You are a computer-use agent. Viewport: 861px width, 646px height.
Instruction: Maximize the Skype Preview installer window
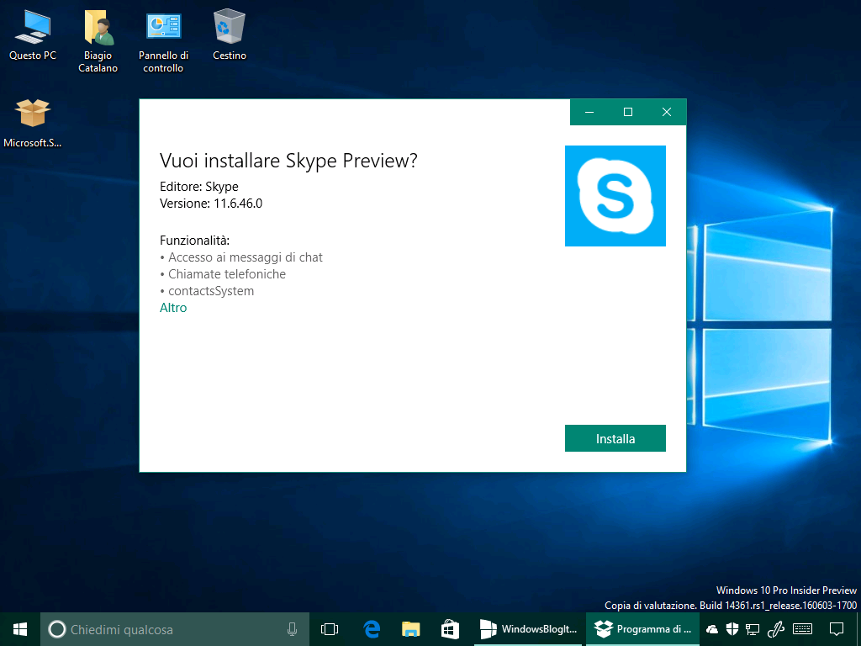(627, 112)
